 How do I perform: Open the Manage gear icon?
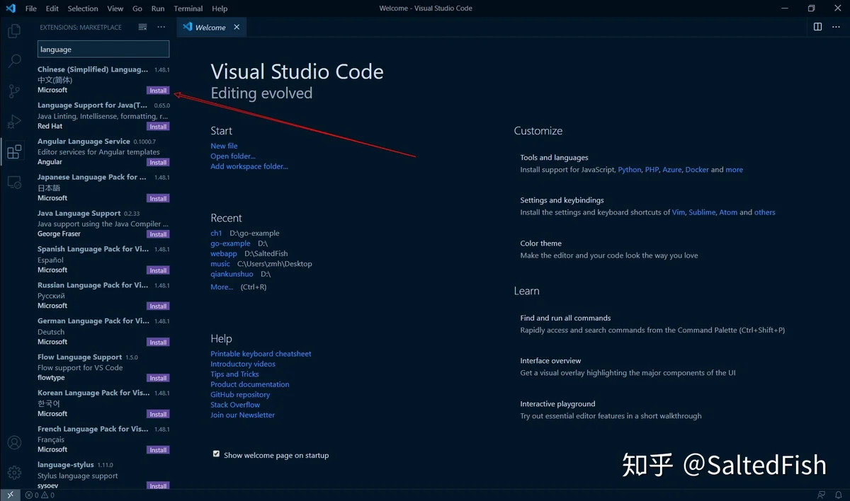click(x=14, y=473)
